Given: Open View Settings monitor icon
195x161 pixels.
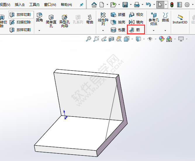Looking at the screenshot, I should click(181, 39).
